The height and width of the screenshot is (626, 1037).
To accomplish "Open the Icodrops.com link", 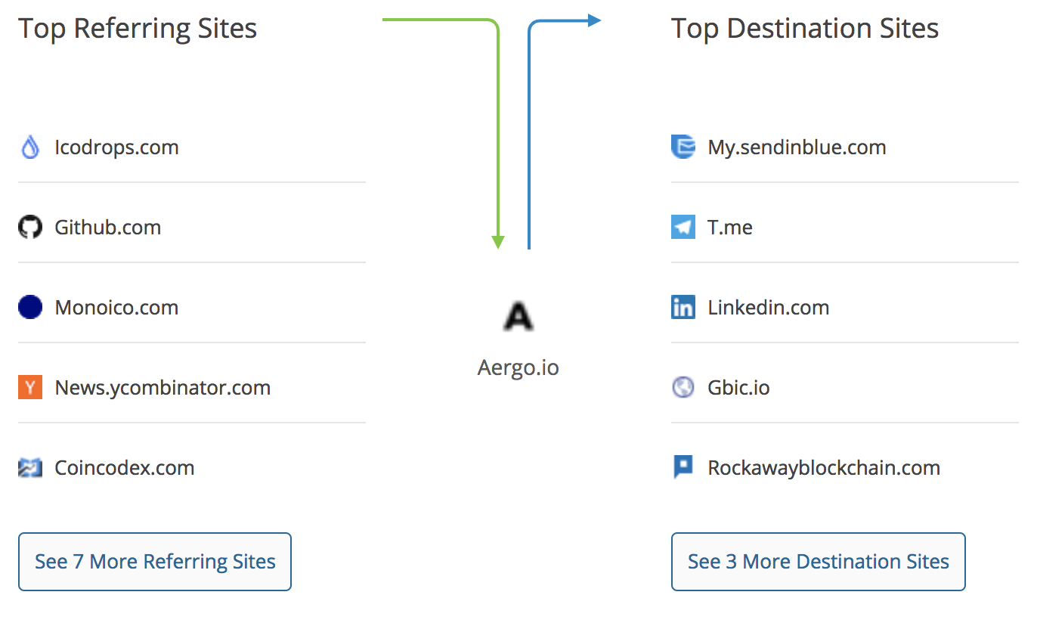I will (x=116, y=147).
